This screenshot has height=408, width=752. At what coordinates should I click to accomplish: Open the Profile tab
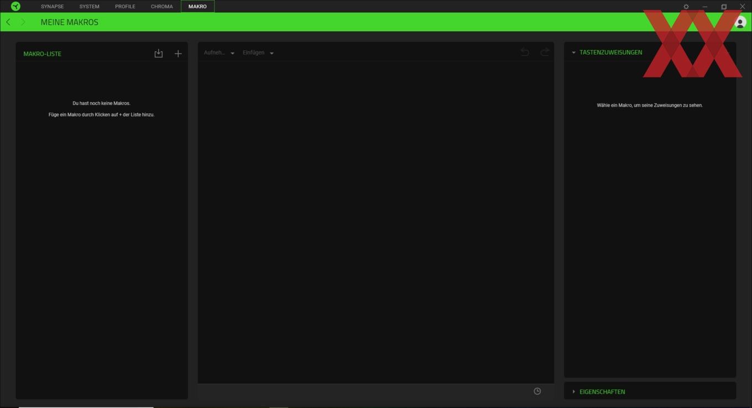[125, 7]
